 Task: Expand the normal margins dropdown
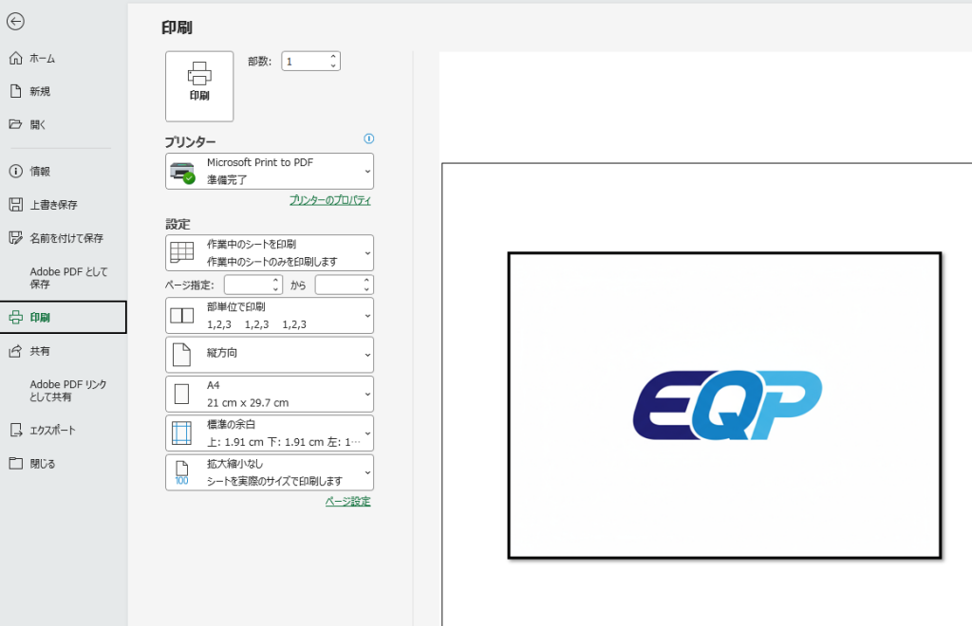click(x=270, y=433)
